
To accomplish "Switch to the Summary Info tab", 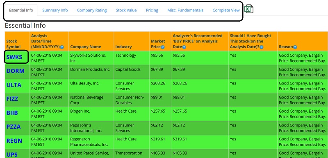I will [55, 10].
